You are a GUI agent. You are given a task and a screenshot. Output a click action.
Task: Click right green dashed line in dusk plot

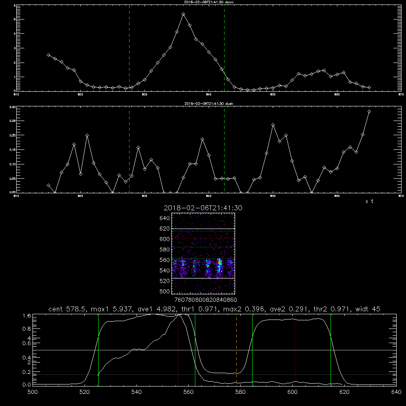point(224,149)
